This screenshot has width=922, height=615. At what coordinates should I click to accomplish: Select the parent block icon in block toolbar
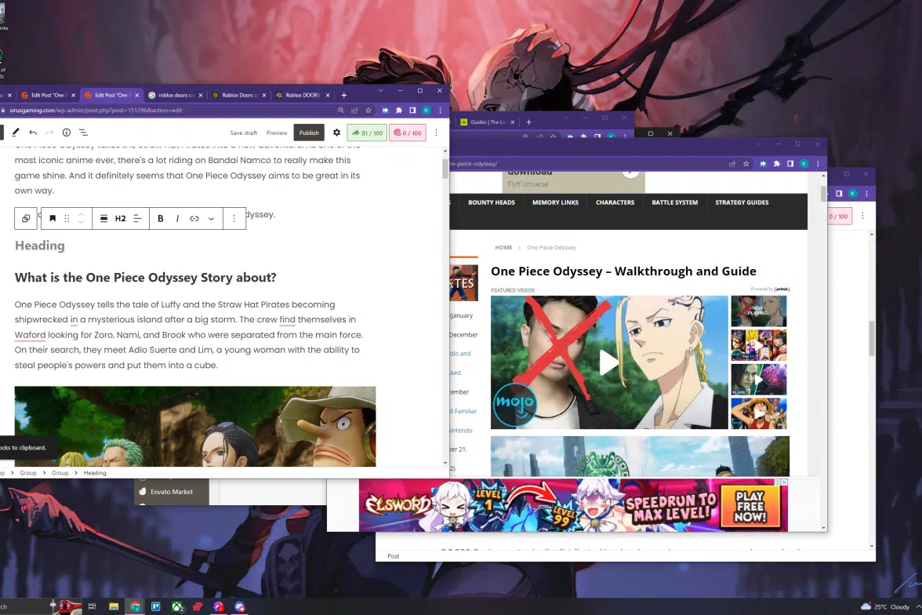tap(26, 218)
